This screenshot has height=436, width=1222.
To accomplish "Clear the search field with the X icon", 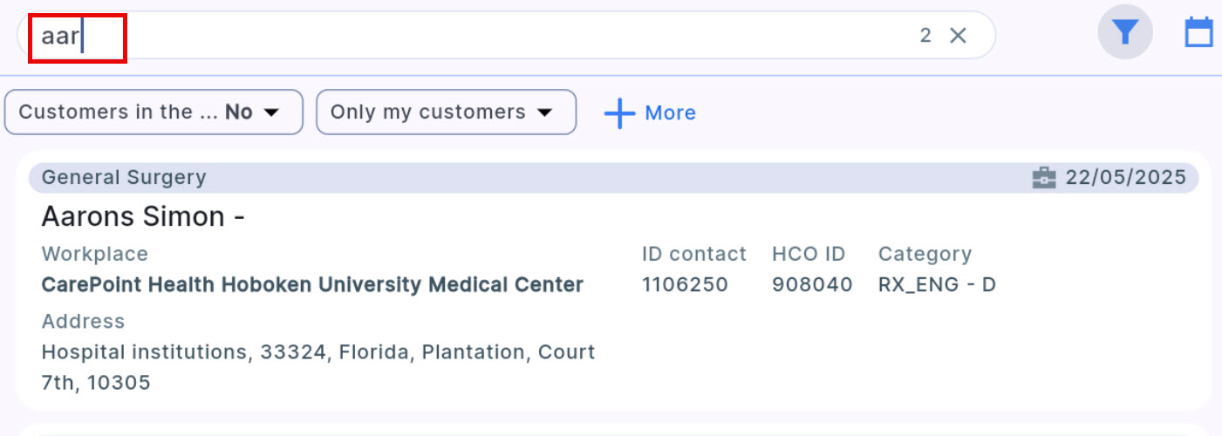I will [x=958, y=36].
